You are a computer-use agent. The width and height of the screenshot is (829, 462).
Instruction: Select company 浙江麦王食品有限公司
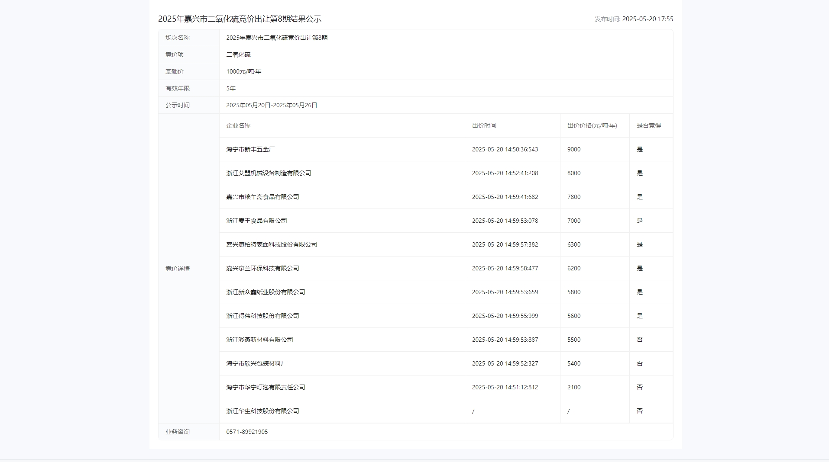tap(256, 221)
